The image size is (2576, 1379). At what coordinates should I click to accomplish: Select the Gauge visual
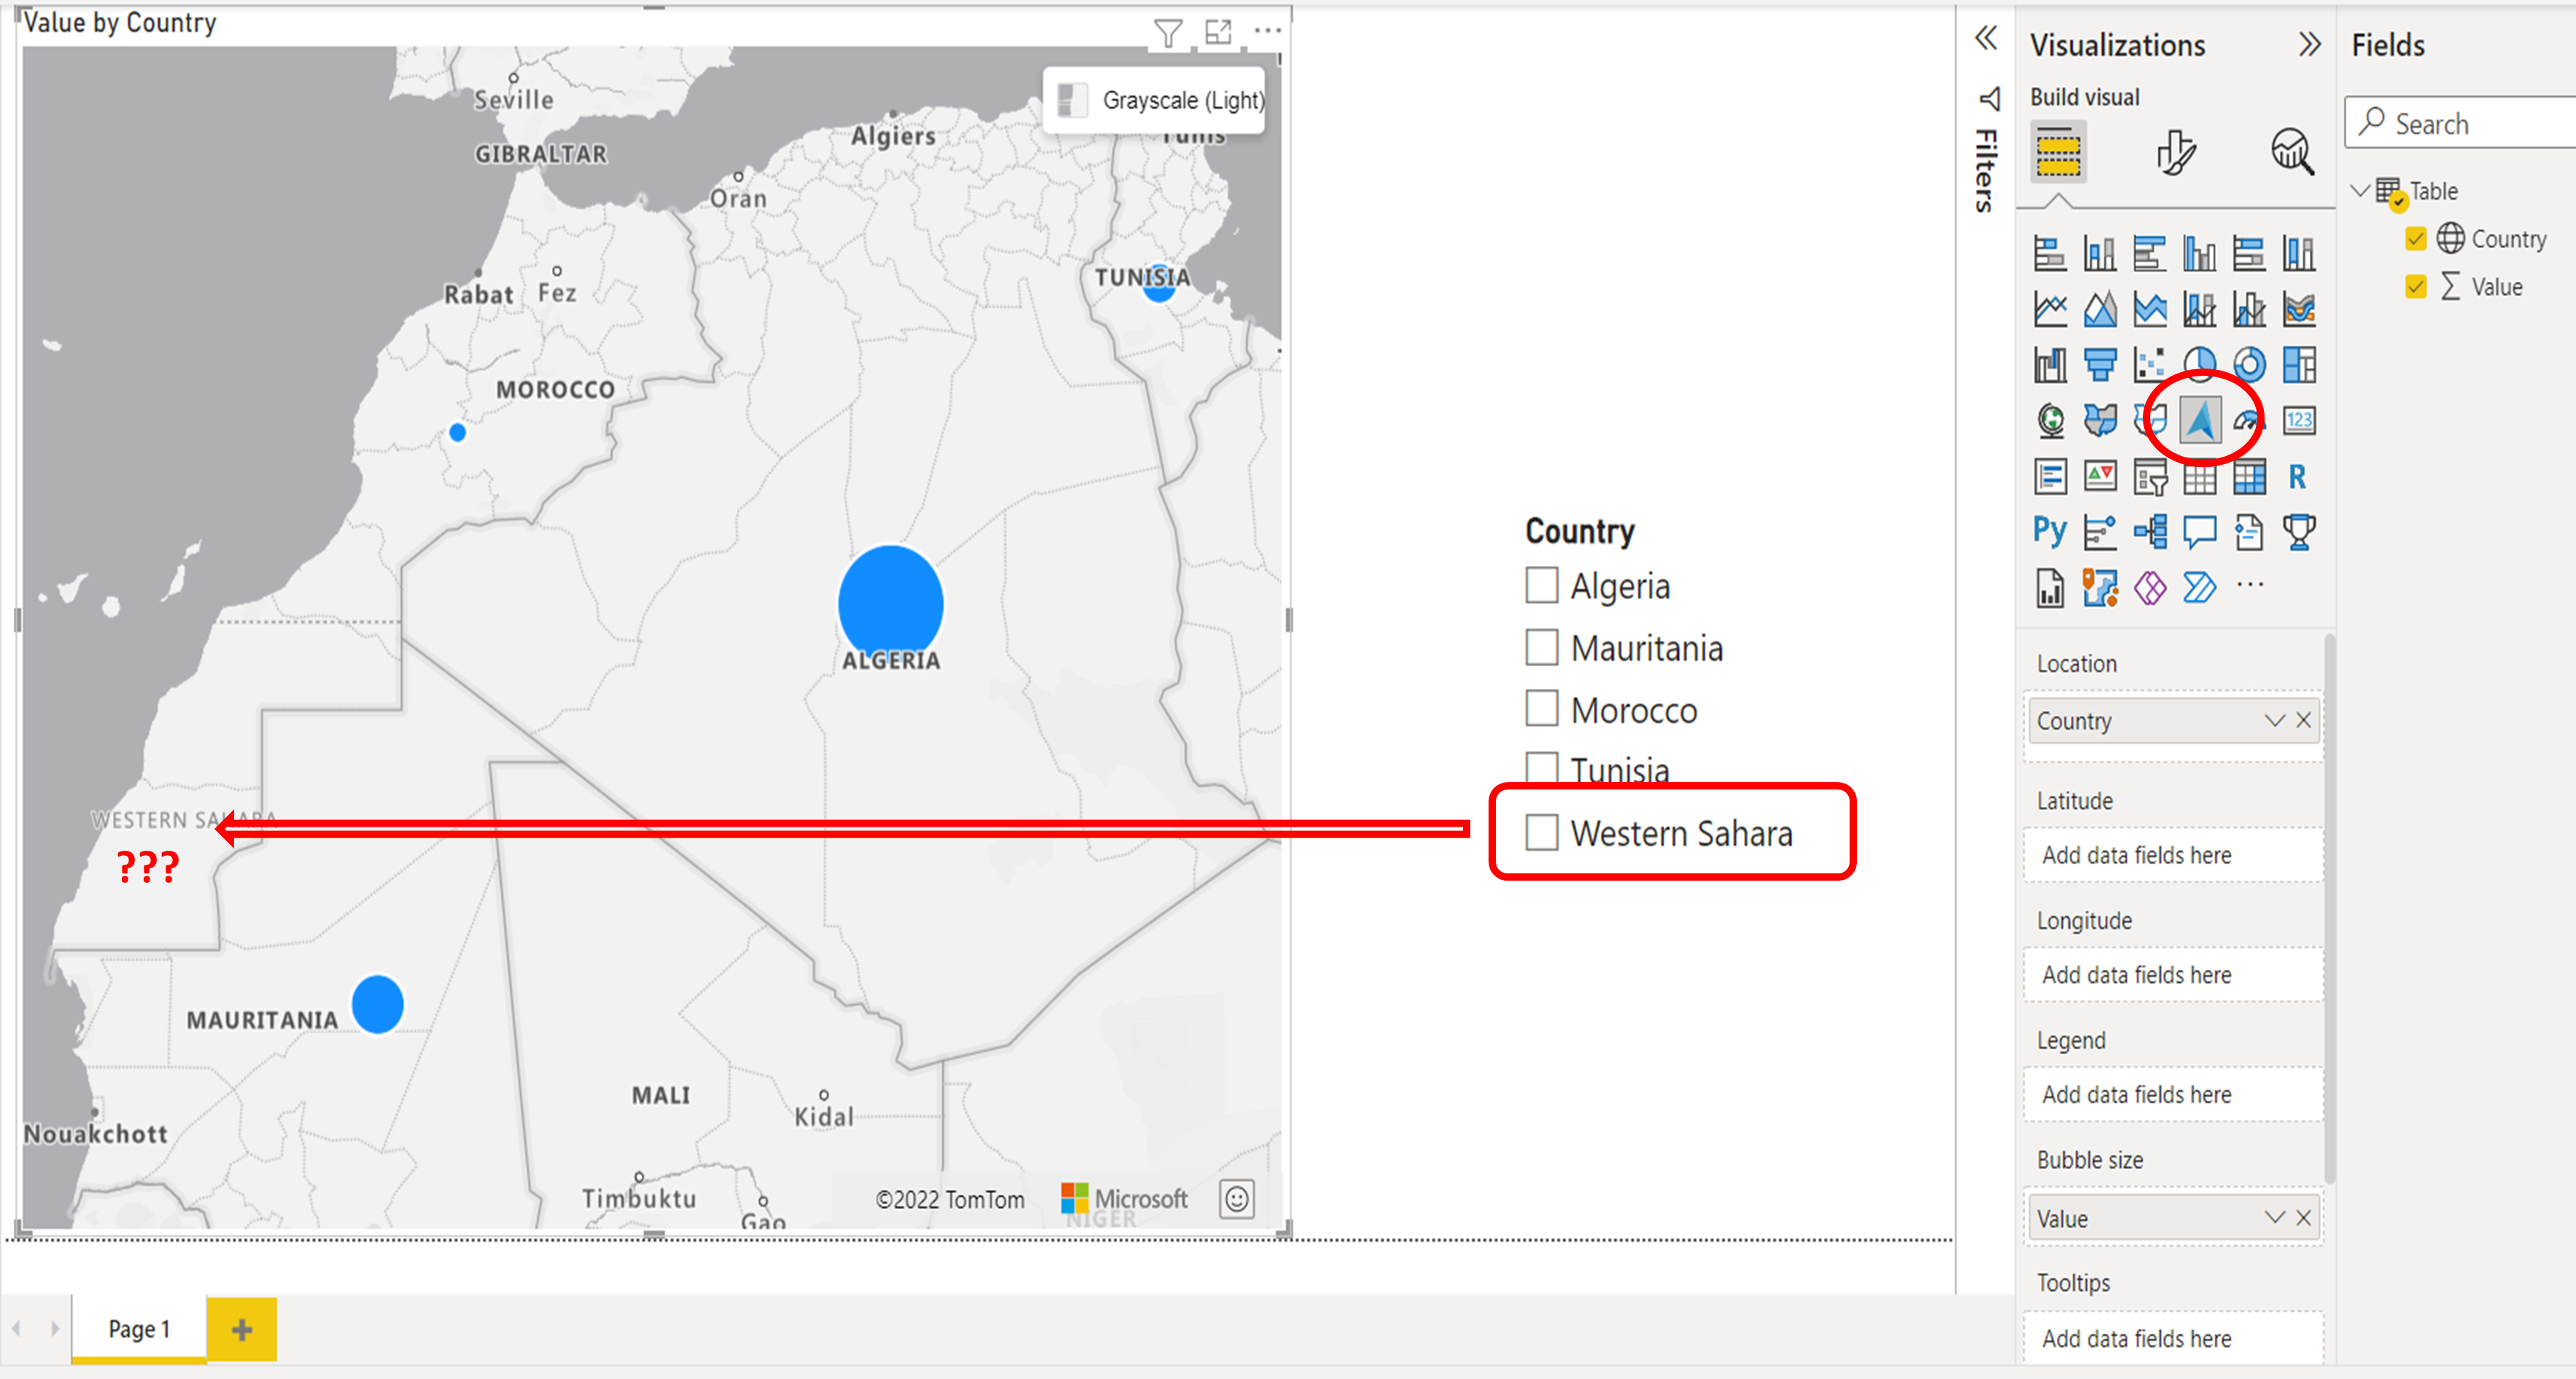[x=2249, y=420]
